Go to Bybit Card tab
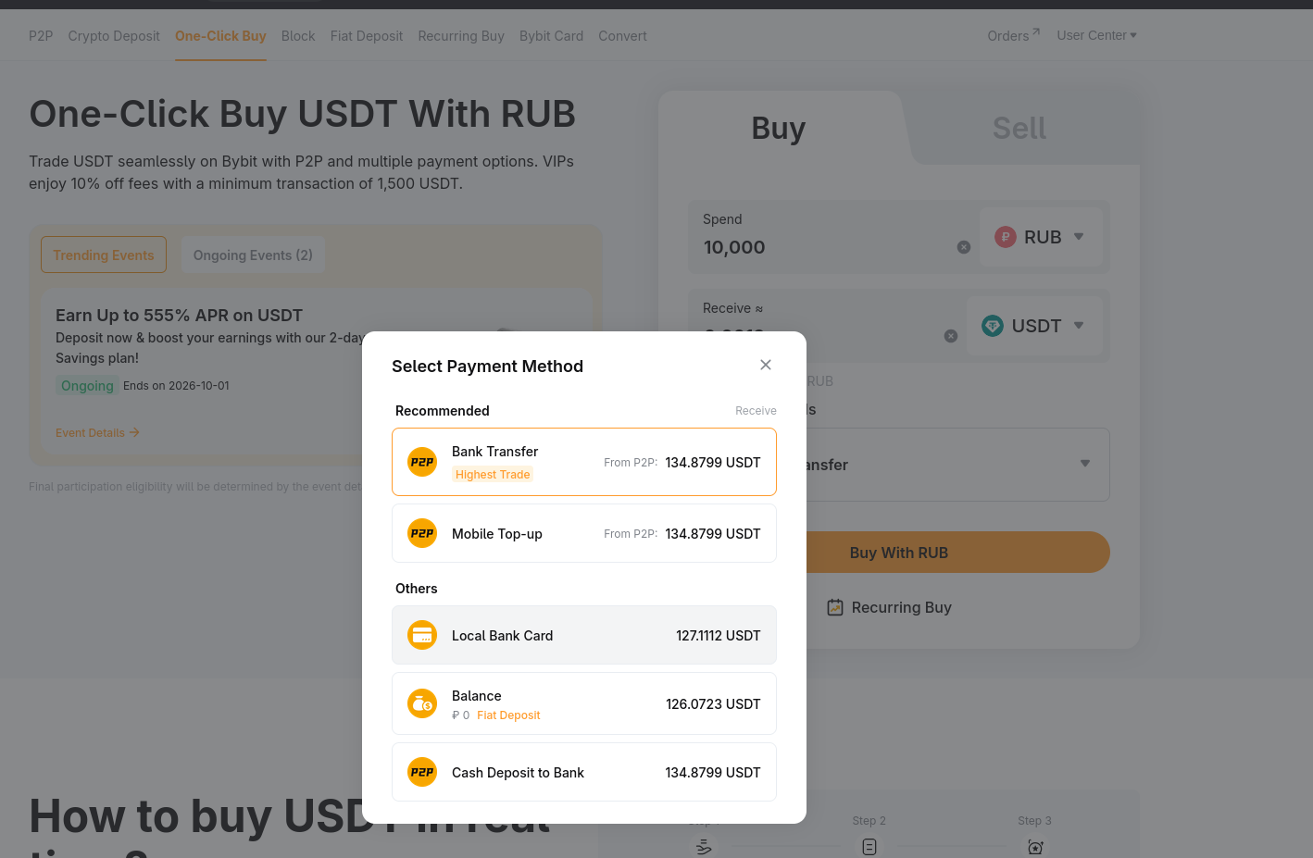The image size is (1313, 858). point(552,36)
